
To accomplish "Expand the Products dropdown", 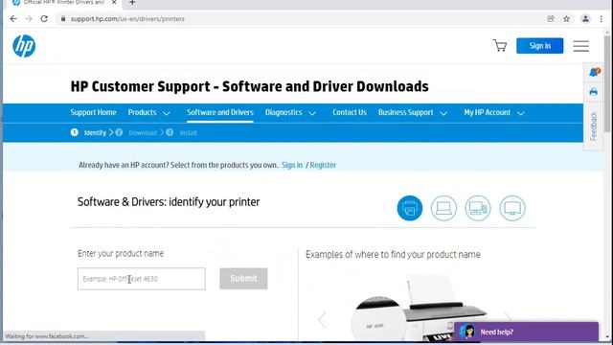I will (x=149, y=113).
